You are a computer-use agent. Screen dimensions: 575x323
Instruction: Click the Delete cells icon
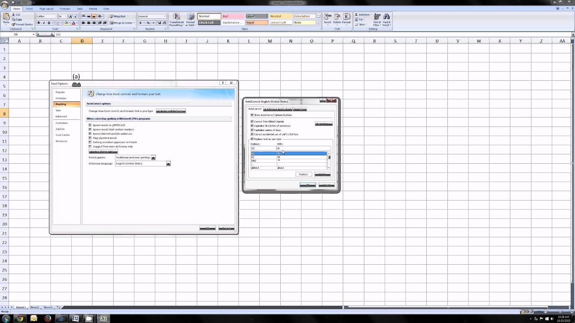click(x=337, y=17)
